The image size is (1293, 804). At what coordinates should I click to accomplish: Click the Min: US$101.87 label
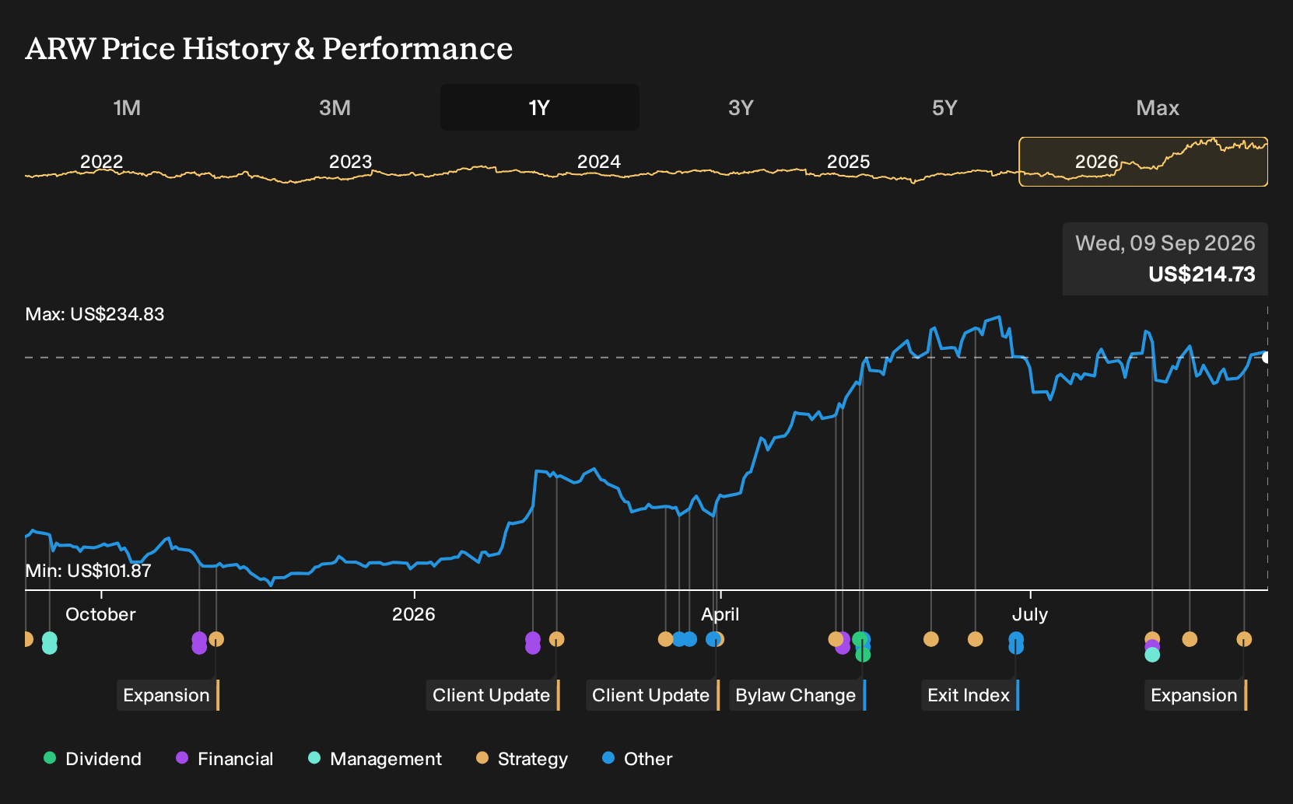tap(89, 571)
